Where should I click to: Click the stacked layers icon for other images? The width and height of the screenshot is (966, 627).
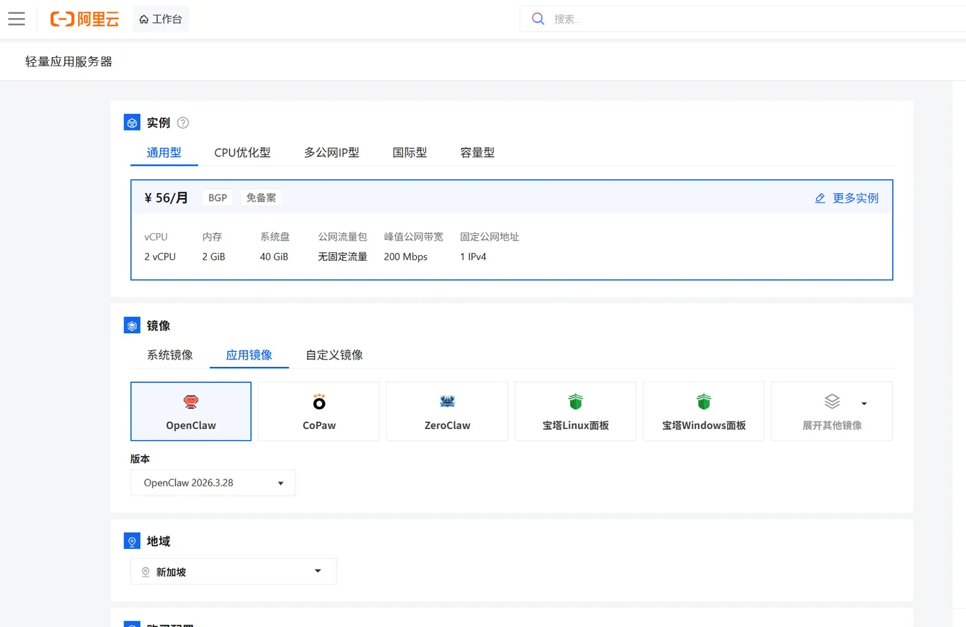click(x=832, y=401)
